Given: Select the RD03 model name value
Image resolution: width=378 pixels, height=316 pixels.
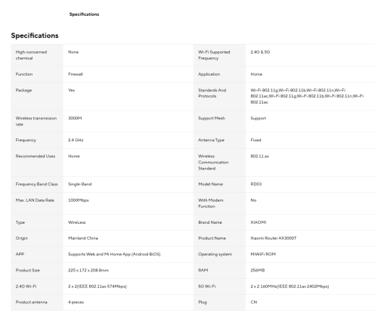Looking at the screenshot, I should pyautogui.click(x=256, y=184).
